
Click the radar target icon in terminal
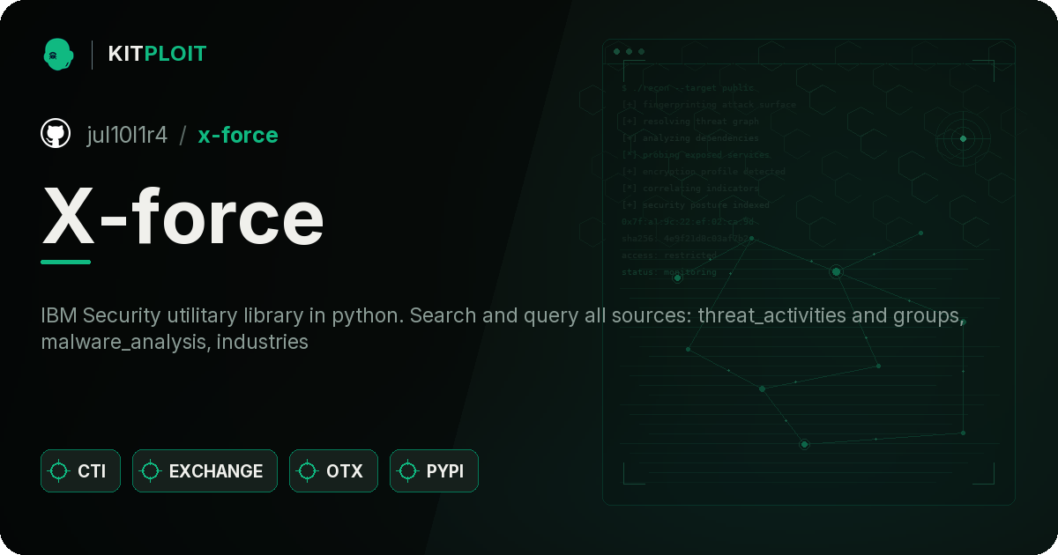click(963, 138)
